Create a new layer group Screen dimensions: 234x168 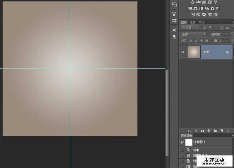point(215,131)
